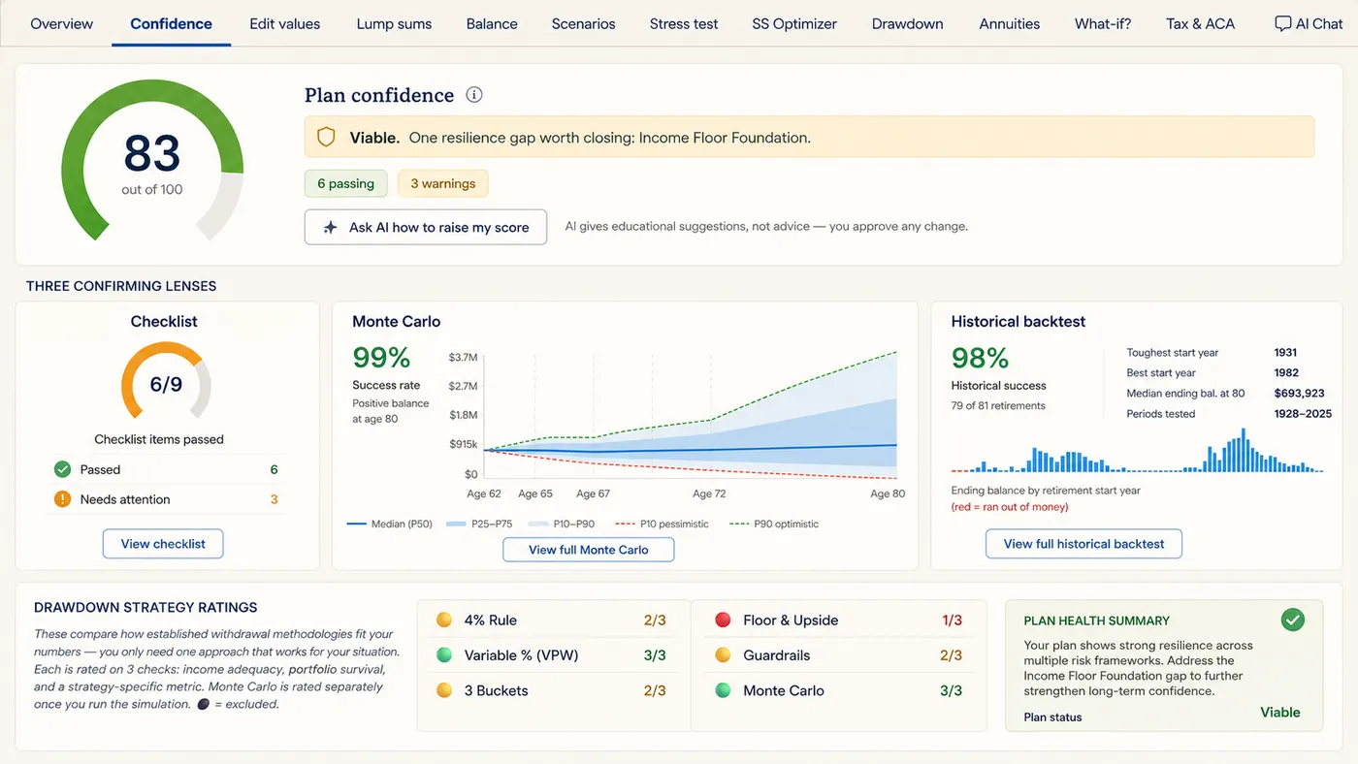
Task: Select the Confidence tab
Action: pos(172,23)
